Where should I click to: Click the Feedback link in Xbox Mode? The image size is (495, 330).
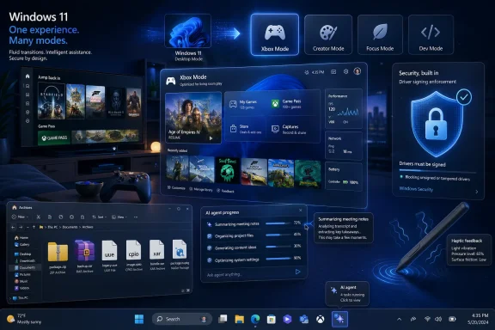[225, 191]
